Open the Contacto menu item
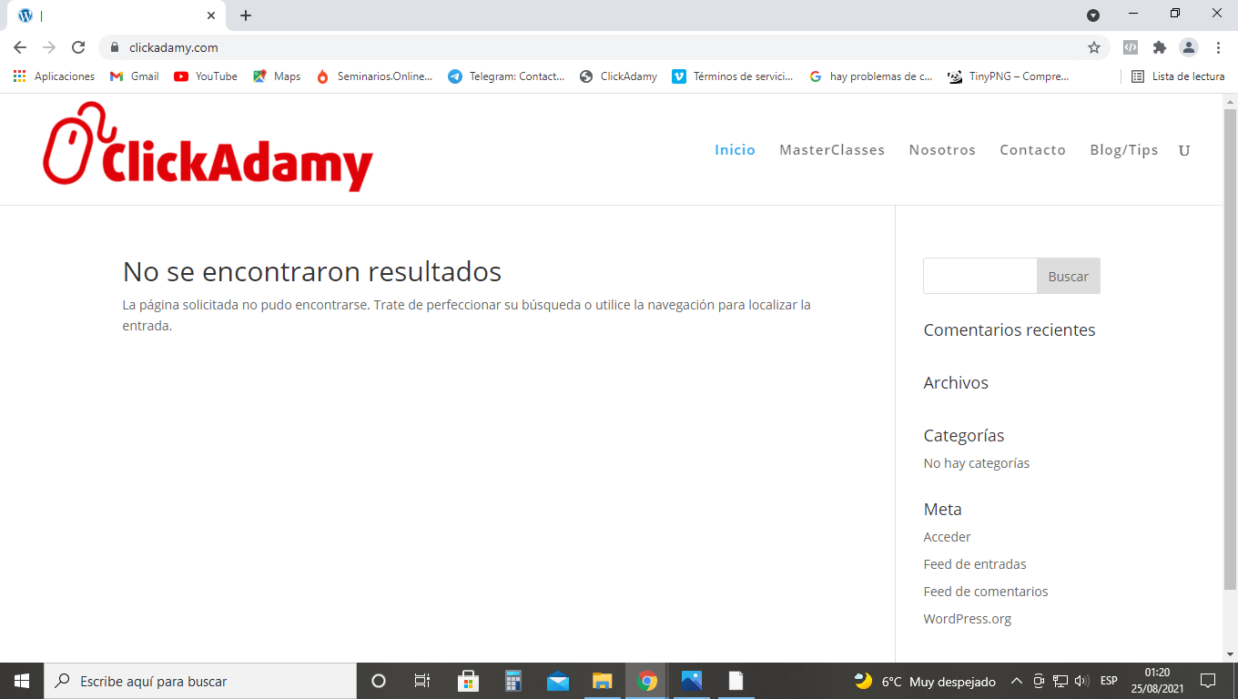This screenshot has width=1238, height=699. pos(1032,150)
